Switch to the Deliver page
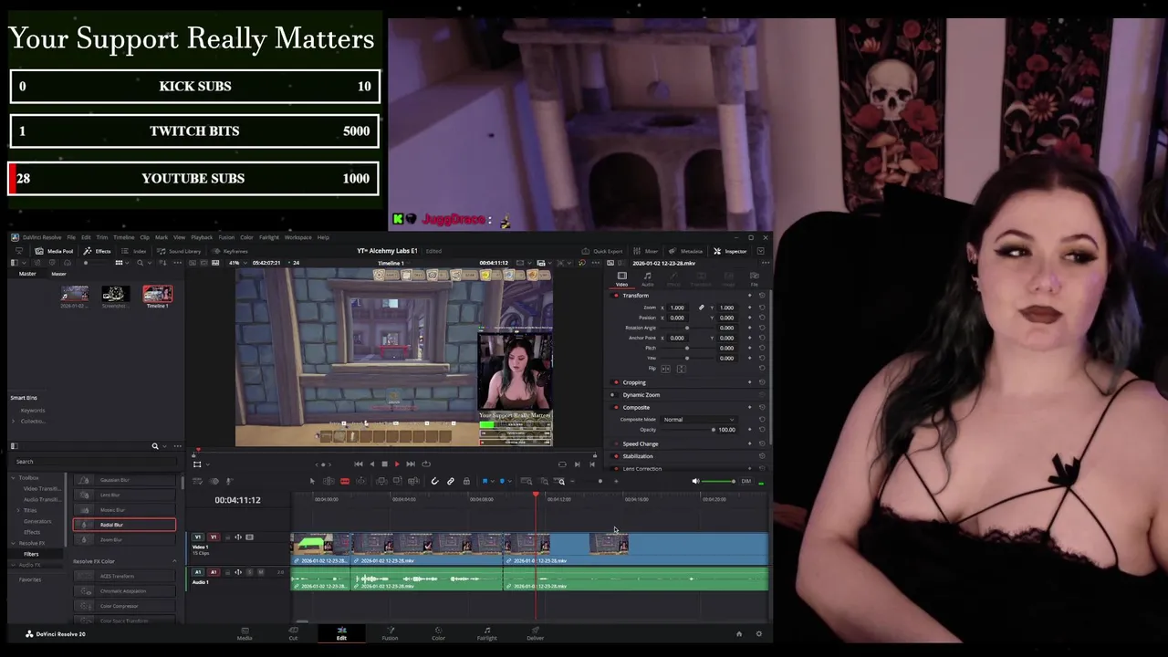The height and width of the screenshot is (657, 1168). (x=535, y=632)
